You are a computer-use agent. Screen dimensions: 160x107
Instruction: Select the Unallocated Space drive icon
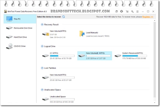click(x=45, y=99)
